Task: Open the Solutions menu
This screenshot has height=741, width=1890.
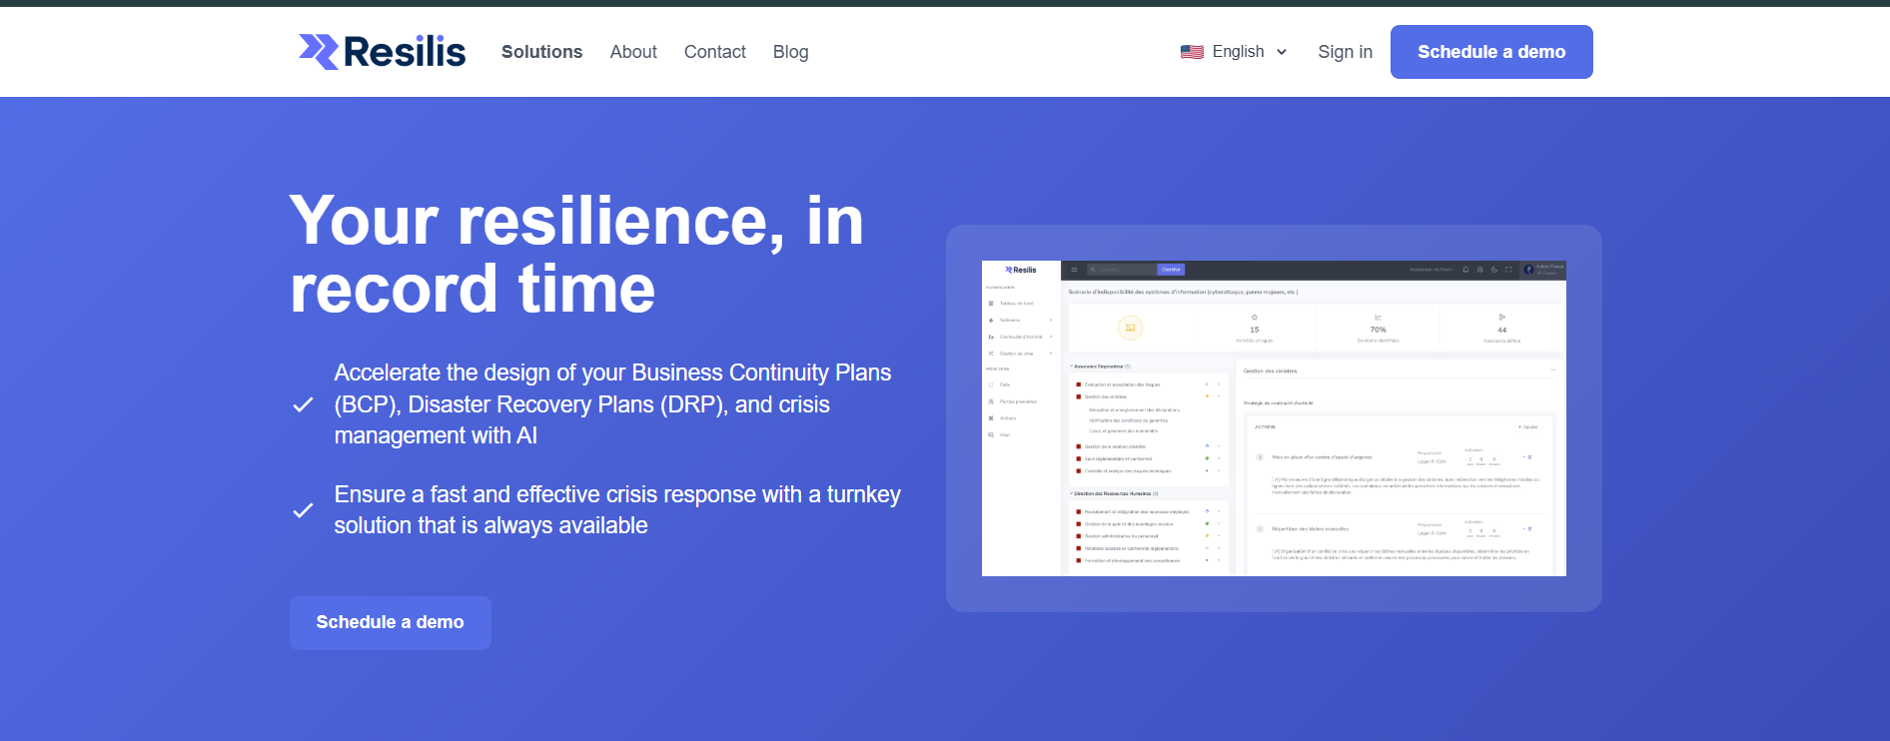Action: [541, 52]
